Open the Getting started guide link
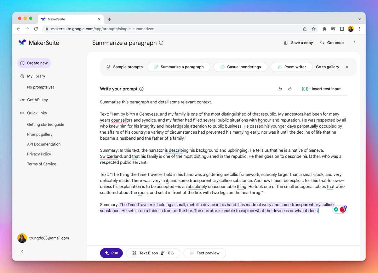This screenshot has height=273, width=378. pyautogui.click(x=46, y=125)
